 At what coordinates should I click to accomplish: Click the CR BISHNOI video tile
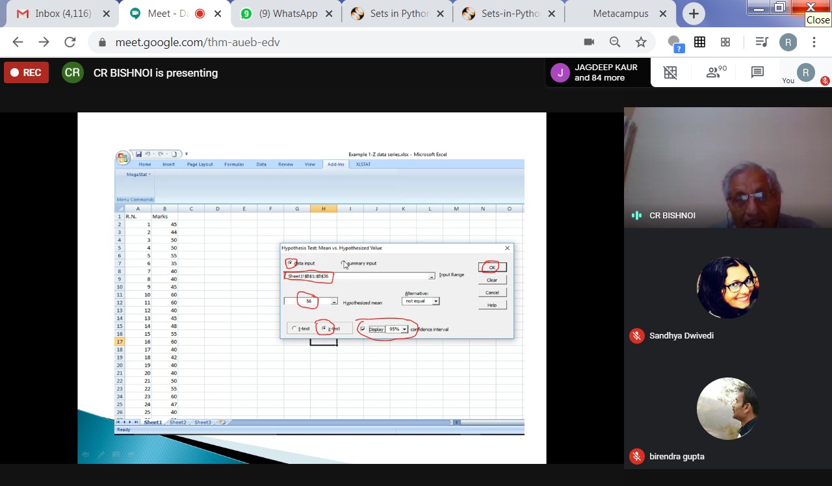[x=727, y=167]
